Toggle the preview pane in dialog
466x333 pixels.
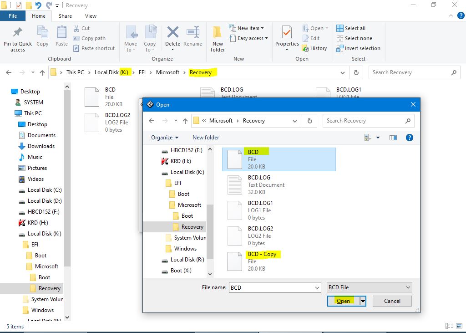click(x=393, y=137)
